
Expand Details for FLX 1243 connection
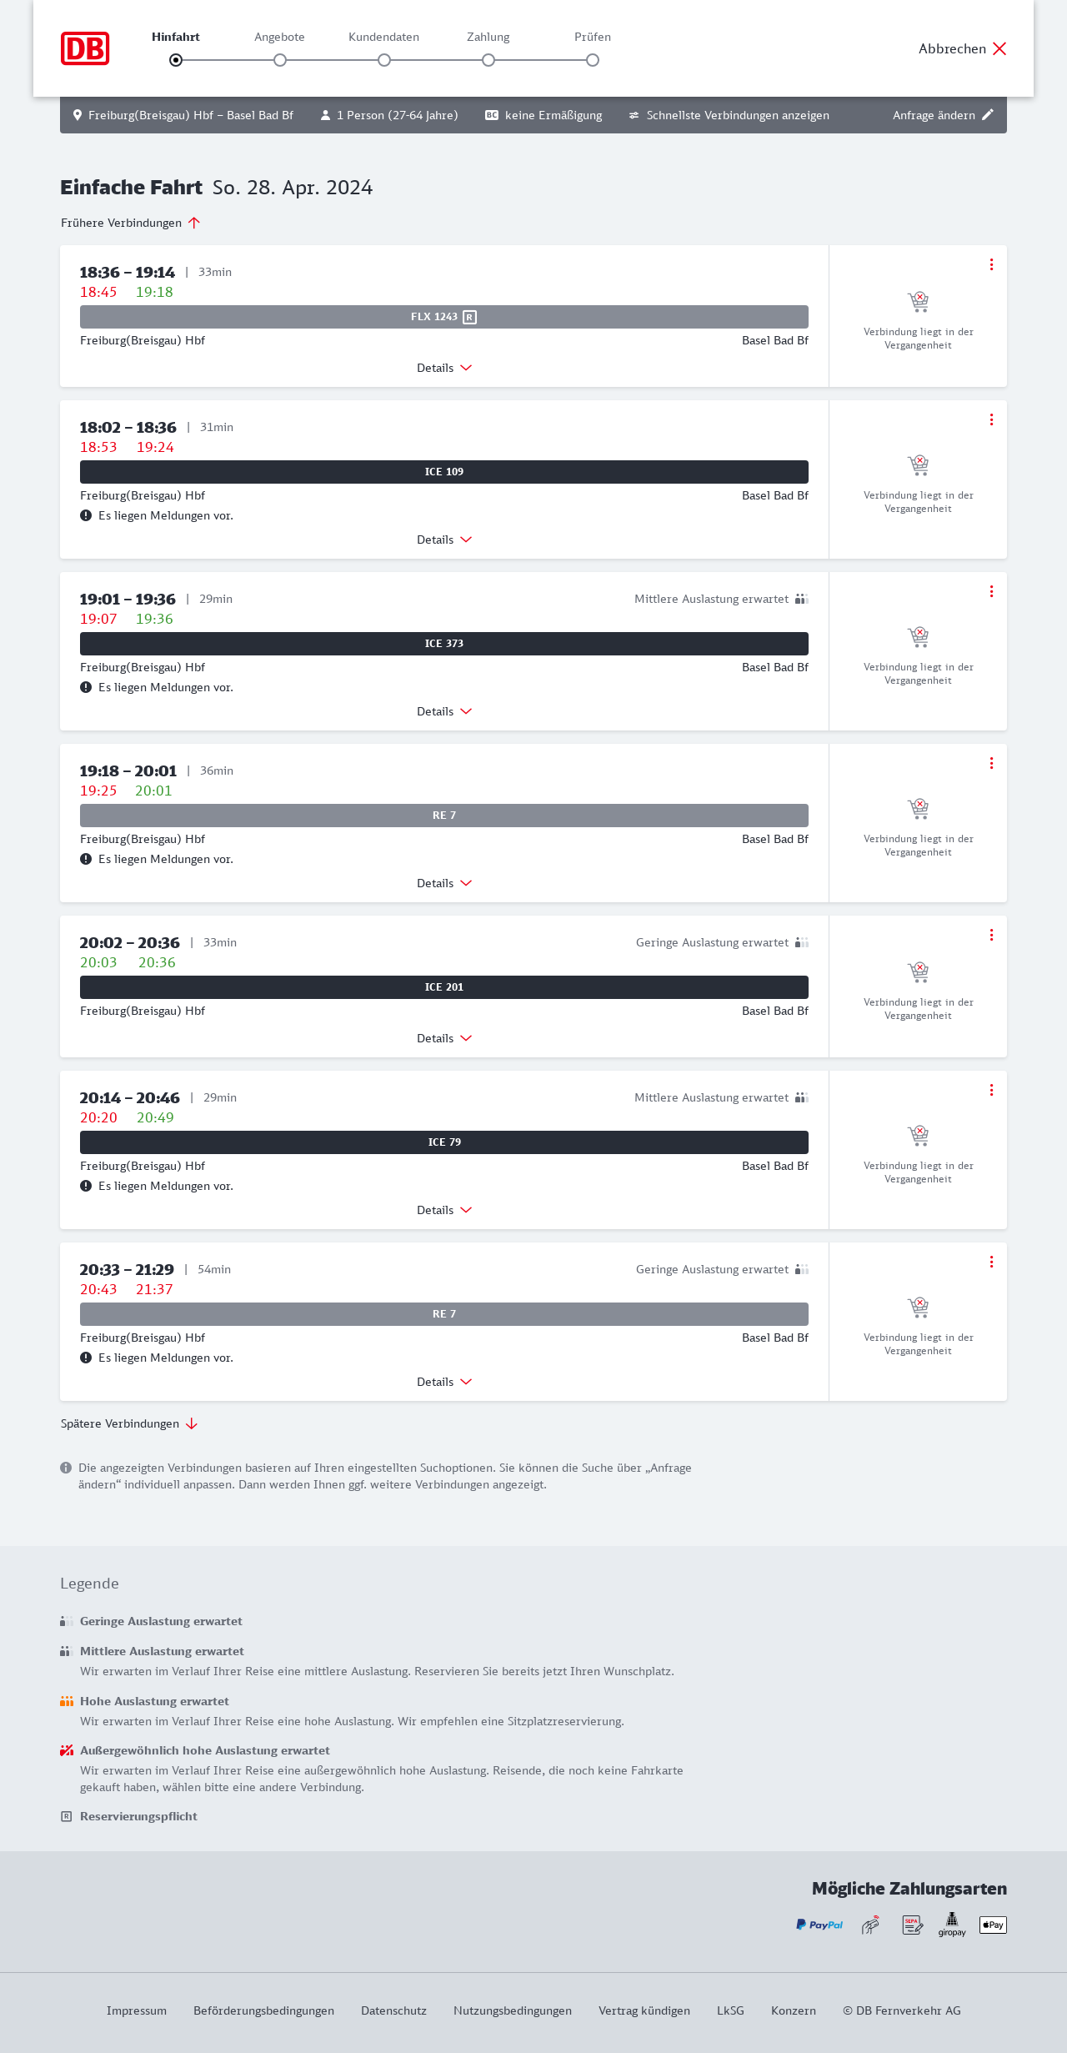tap(444, 368)
